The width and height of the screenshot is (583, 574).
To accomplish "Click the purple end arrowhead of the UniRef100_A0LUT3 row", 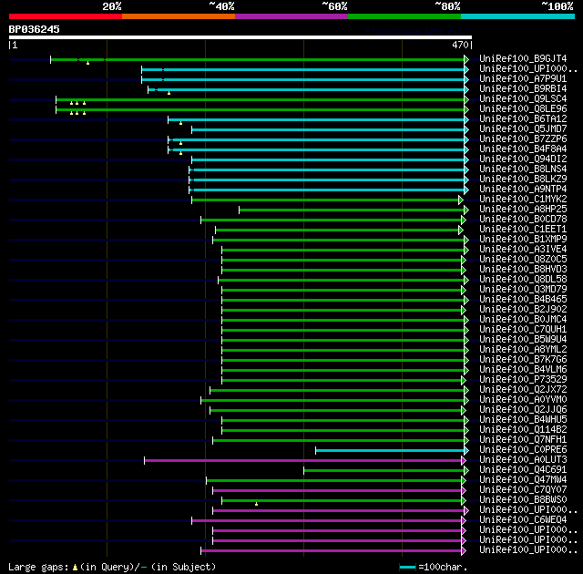I will (464, 460).
